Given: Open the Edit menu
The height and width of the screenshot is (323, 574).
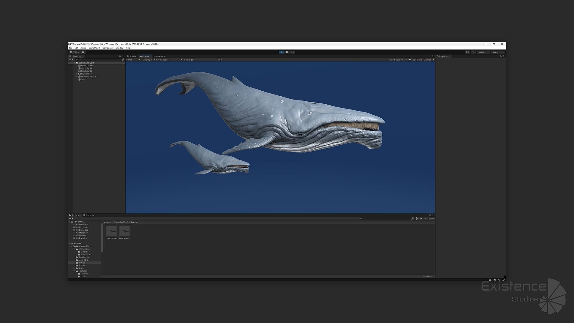Looking at the screenshot, I should [76, 48].
